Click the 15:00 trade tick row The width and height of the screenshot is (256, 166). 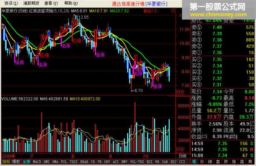[222, 155]
